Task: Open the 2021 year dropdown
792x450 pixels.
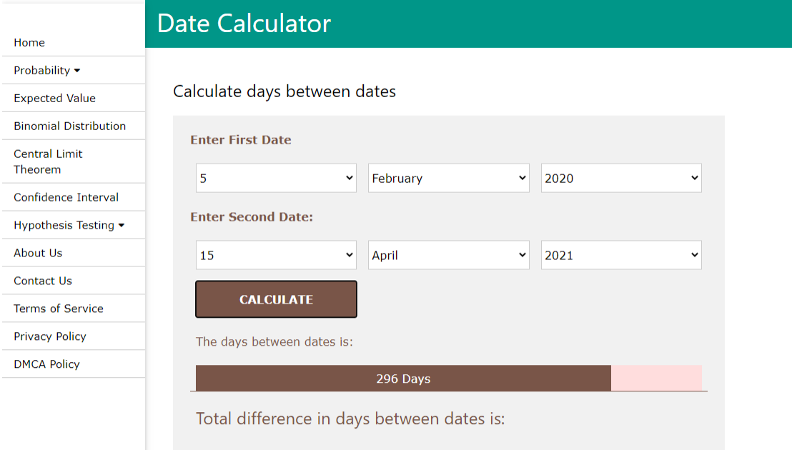Action: 620,255
